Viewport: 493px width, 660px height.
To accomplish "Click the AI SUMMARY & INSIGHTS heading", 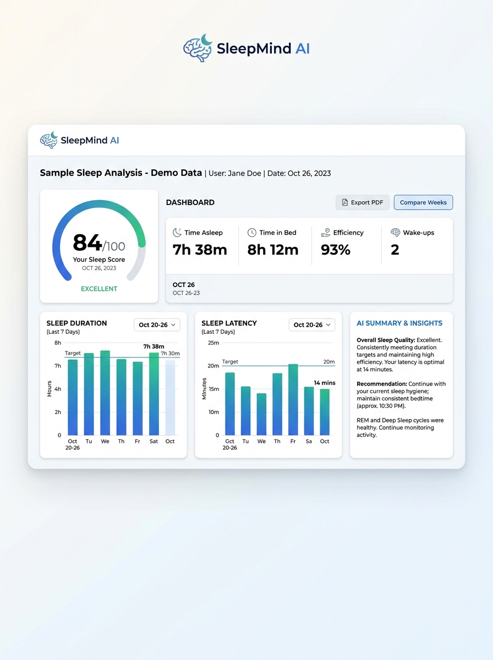I will [399, 323].
